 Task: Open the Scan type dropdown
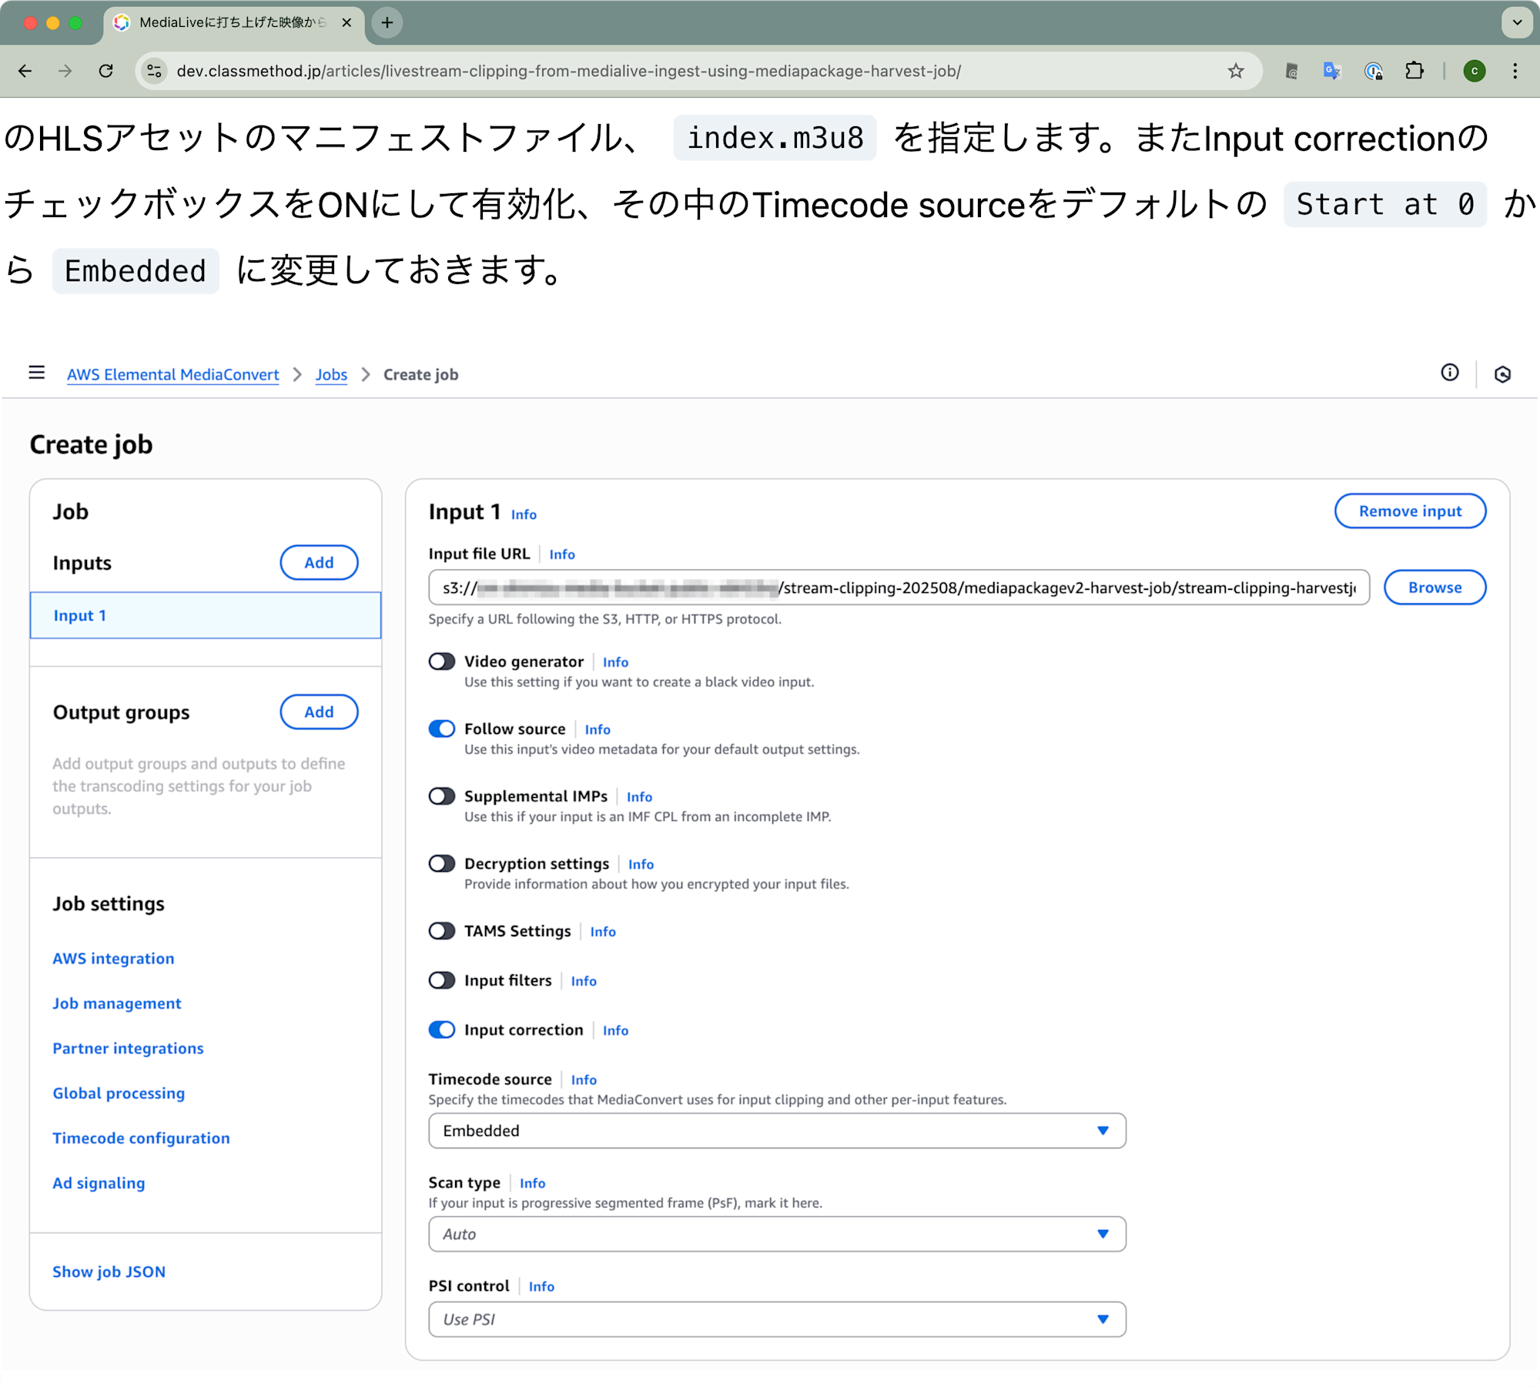click(777, 1234)
